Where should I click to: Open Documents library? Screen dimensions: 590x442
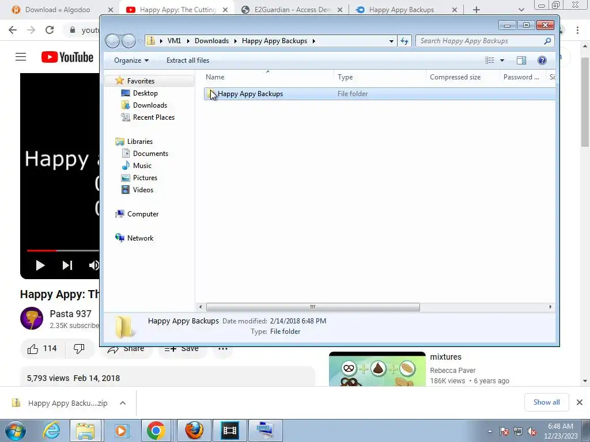click(x=150, y=153)
